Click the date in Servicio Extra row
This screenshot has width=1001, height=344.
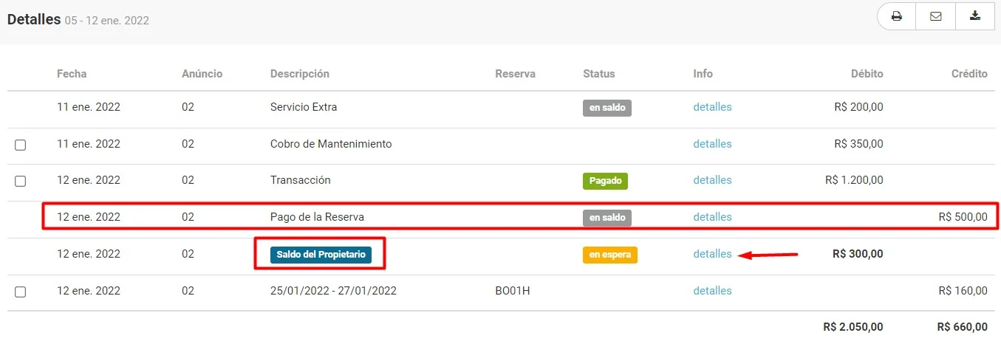point(89,107)
